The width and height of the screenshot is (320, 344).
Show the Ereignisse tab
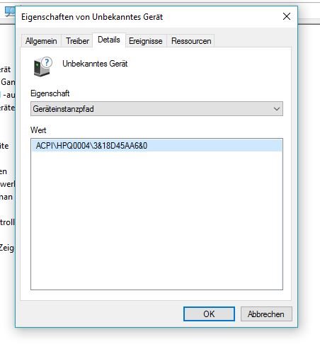click(146, 41)
